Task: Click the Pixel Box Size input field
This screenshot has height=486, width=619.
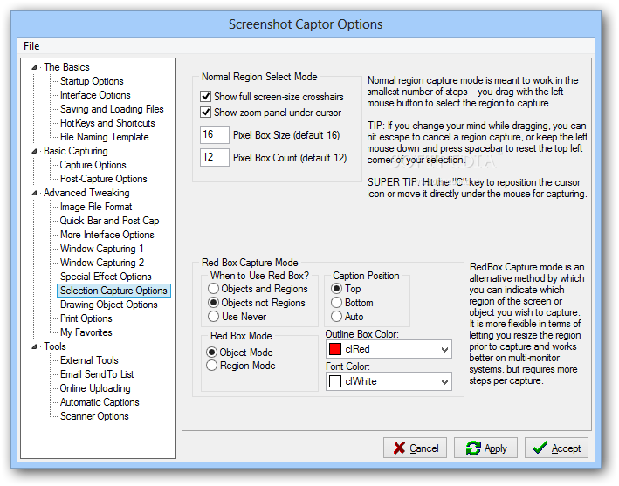Action: point(215,134)
